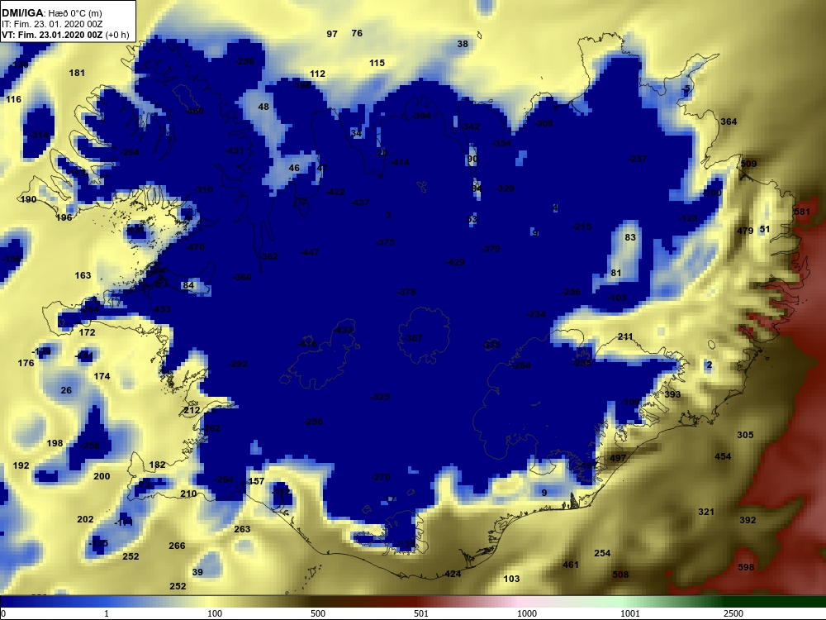This screenshot has width=826, height=620.
Task: Click the map value 392
Action: (748, 520)
